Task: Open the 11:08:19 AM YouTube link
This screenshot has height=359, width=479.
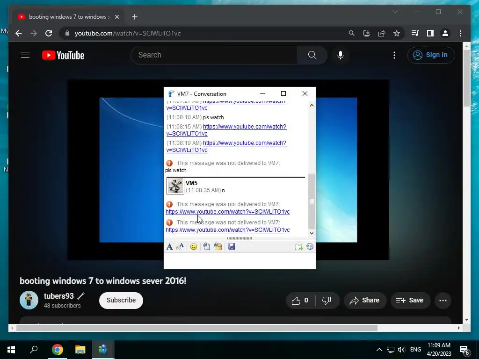Action: (x=226, y=146)
